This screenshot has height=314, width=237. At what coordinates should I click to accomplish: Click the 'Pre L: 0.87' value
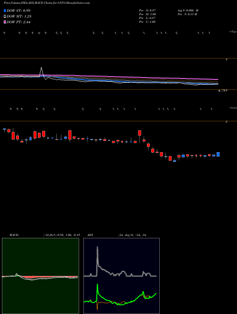point(147,18)
